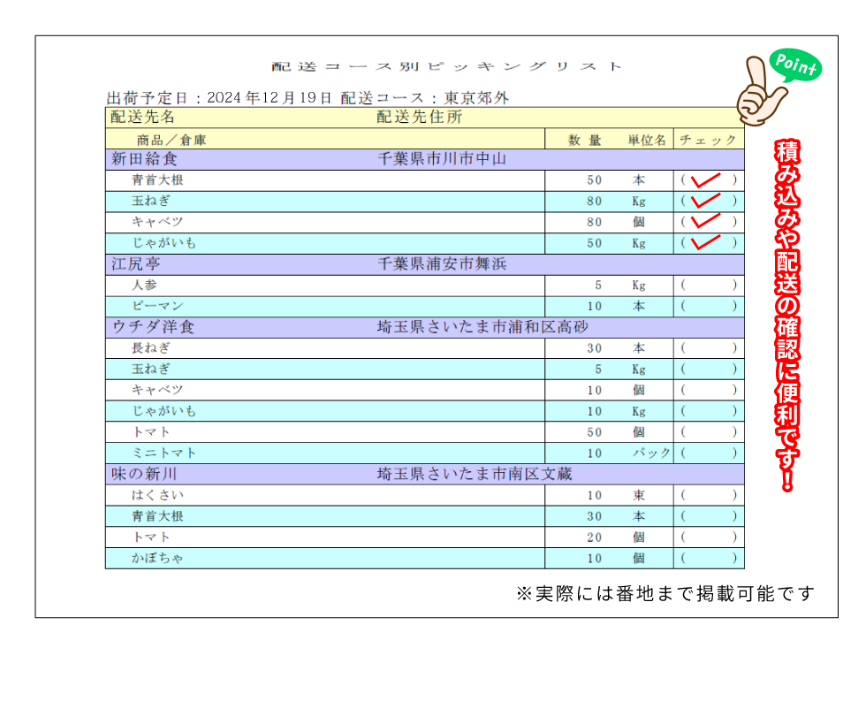Viewport: 866px width, 701px height.
Task: Click キャベツ under ウチダ洋食
Action: pyautogui.click(x=157, y=391)
